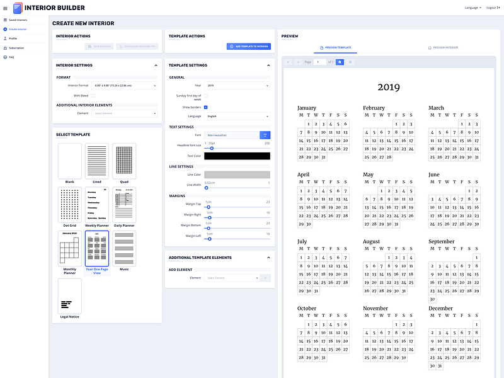Viewport: 504px width, 378px height.
Task: Click the preview page number field
Action: tap(320, 62)
